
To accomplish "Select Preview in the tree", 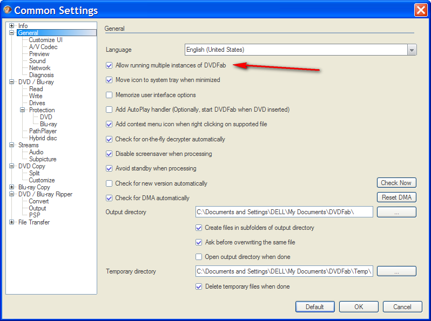I will click(39, 54).
